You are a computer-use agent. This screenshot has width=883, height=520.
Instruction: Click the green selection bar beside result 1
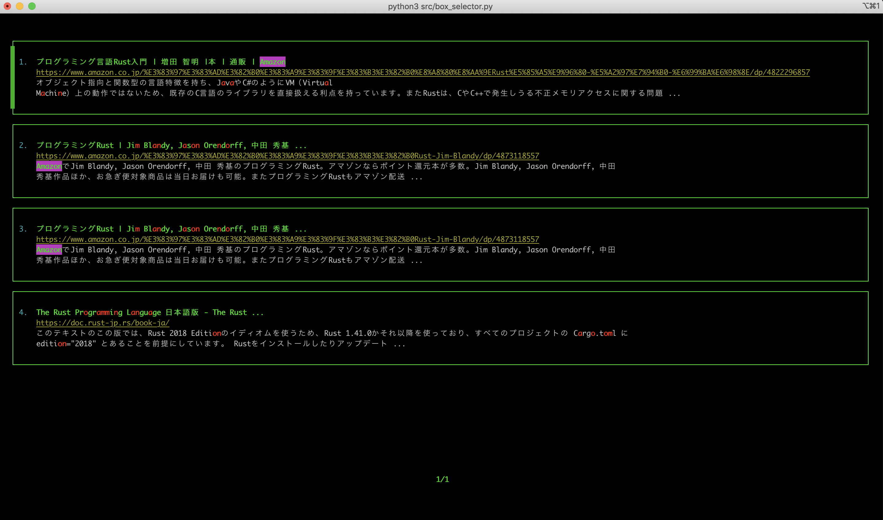(13, 77)
